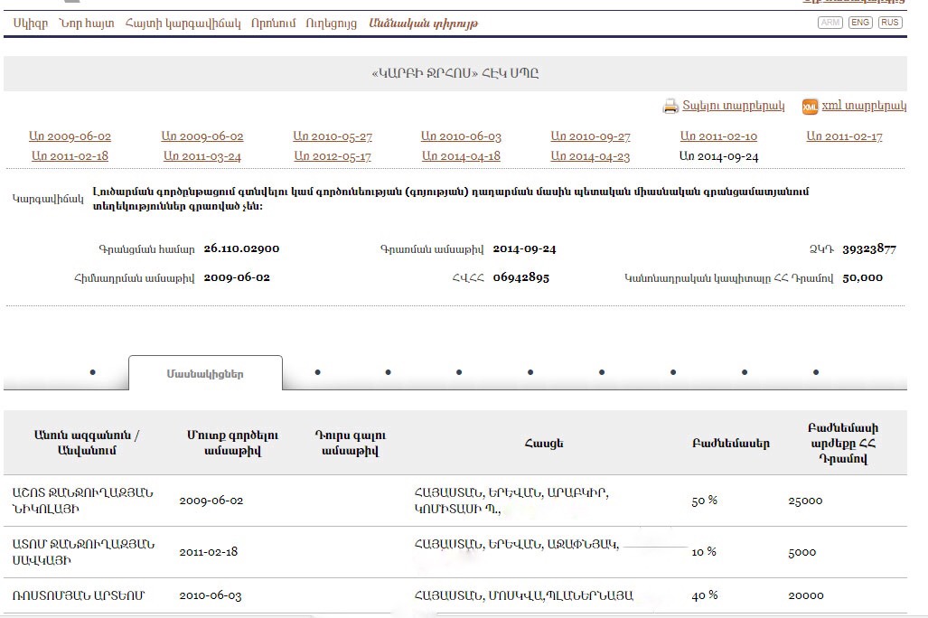Click the company title «ԿԱՐԲԻ ՋՐՀՈՍ» ՀԷԿ ՍՊԸ
The image size is (928, 618).
pyautogui.click(x=455, y=73)
